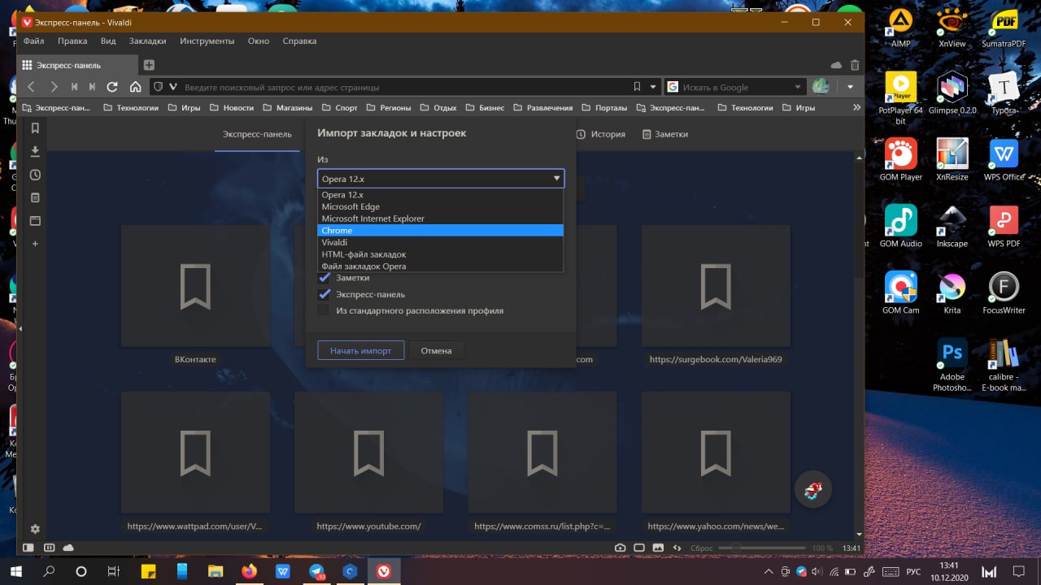Open the Bookmarks side panel
Screen dimensions: 1041x585
point(35,128)
